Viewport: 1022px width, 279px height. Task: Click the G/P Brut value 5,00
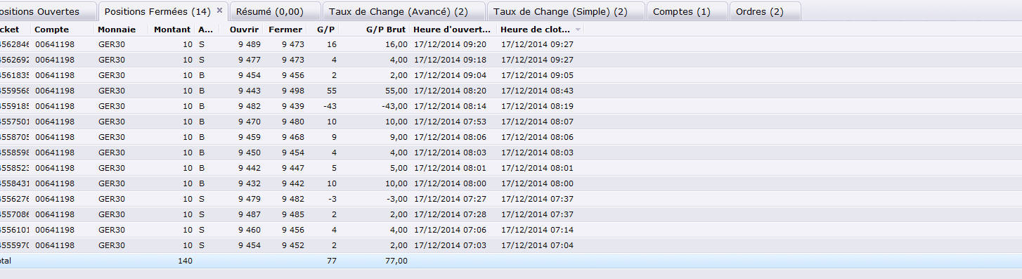tap(398, 168)
